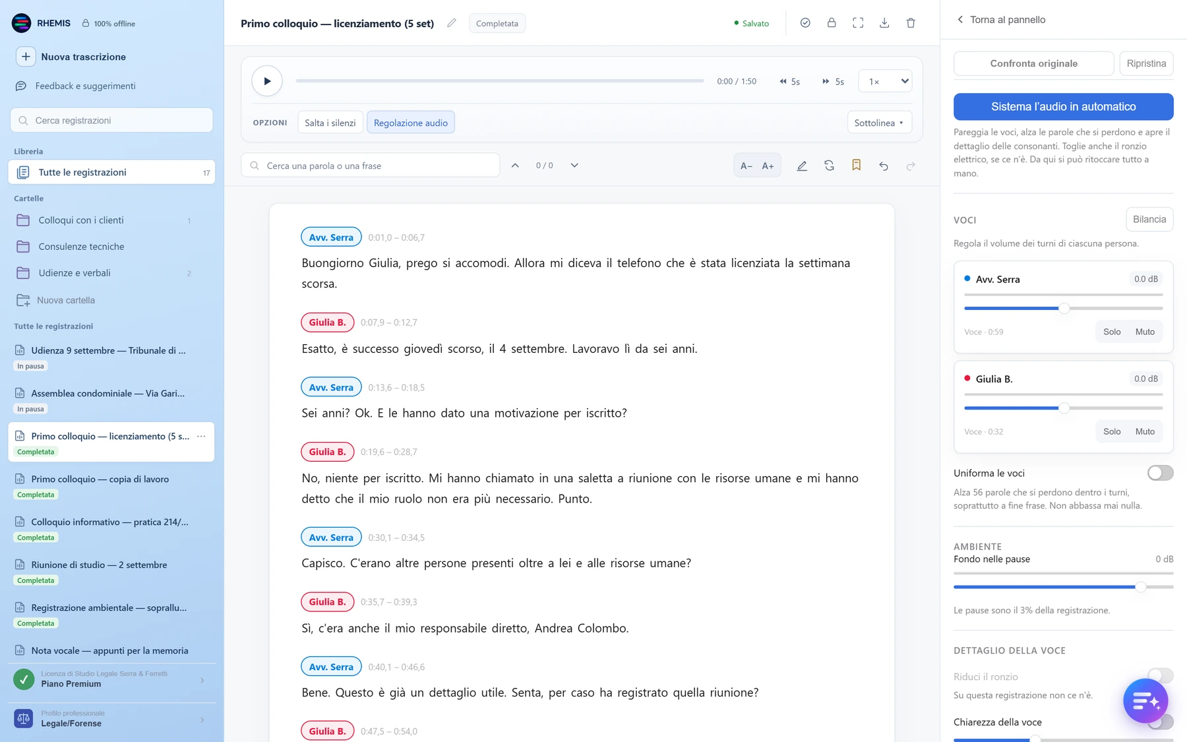Click Confronta originale button
1187x742 pixels.
tap(1033, 63)
